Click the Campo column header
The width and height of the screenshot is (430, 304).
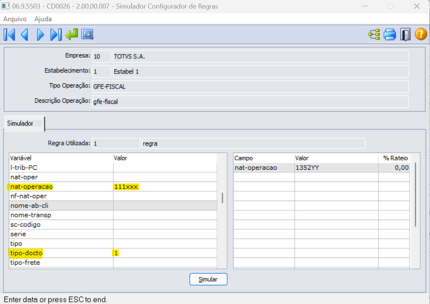(264, 158)
